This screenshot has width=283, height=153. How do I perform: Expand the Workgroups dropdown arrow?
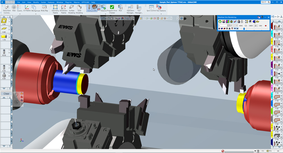36,14
